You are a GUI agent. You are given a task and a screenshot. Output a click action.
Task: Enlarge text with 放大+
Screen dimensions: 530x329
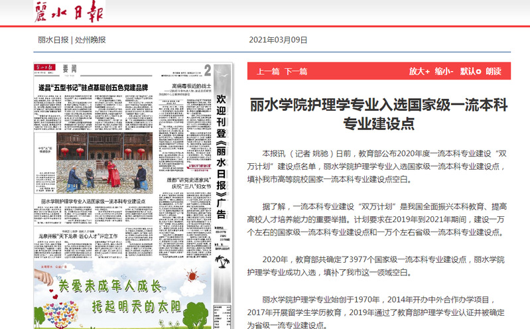pyautogui.click(x=419, y=72)
